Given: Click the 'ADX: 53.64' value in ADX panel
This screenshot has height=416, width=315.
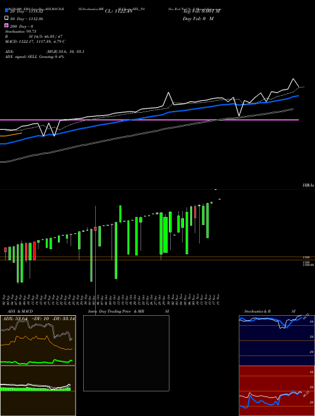Looking at the screenshot, I should pyautogui.click(x=15, y=319).
